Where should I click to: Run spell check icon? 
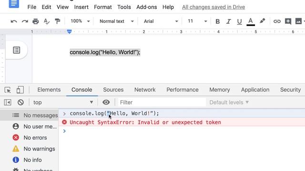(x=47, y=21)
